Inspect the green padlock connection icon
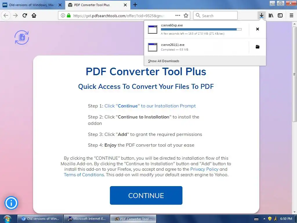 pyautogui.click(x=69, y=15)
